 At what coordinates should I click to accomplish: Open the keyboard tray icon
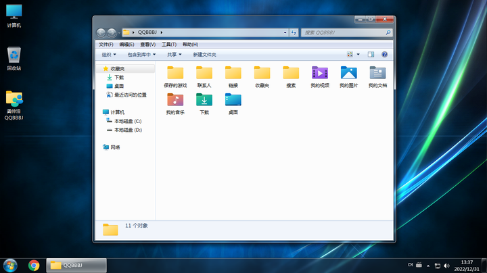click(x=419, y=265)
